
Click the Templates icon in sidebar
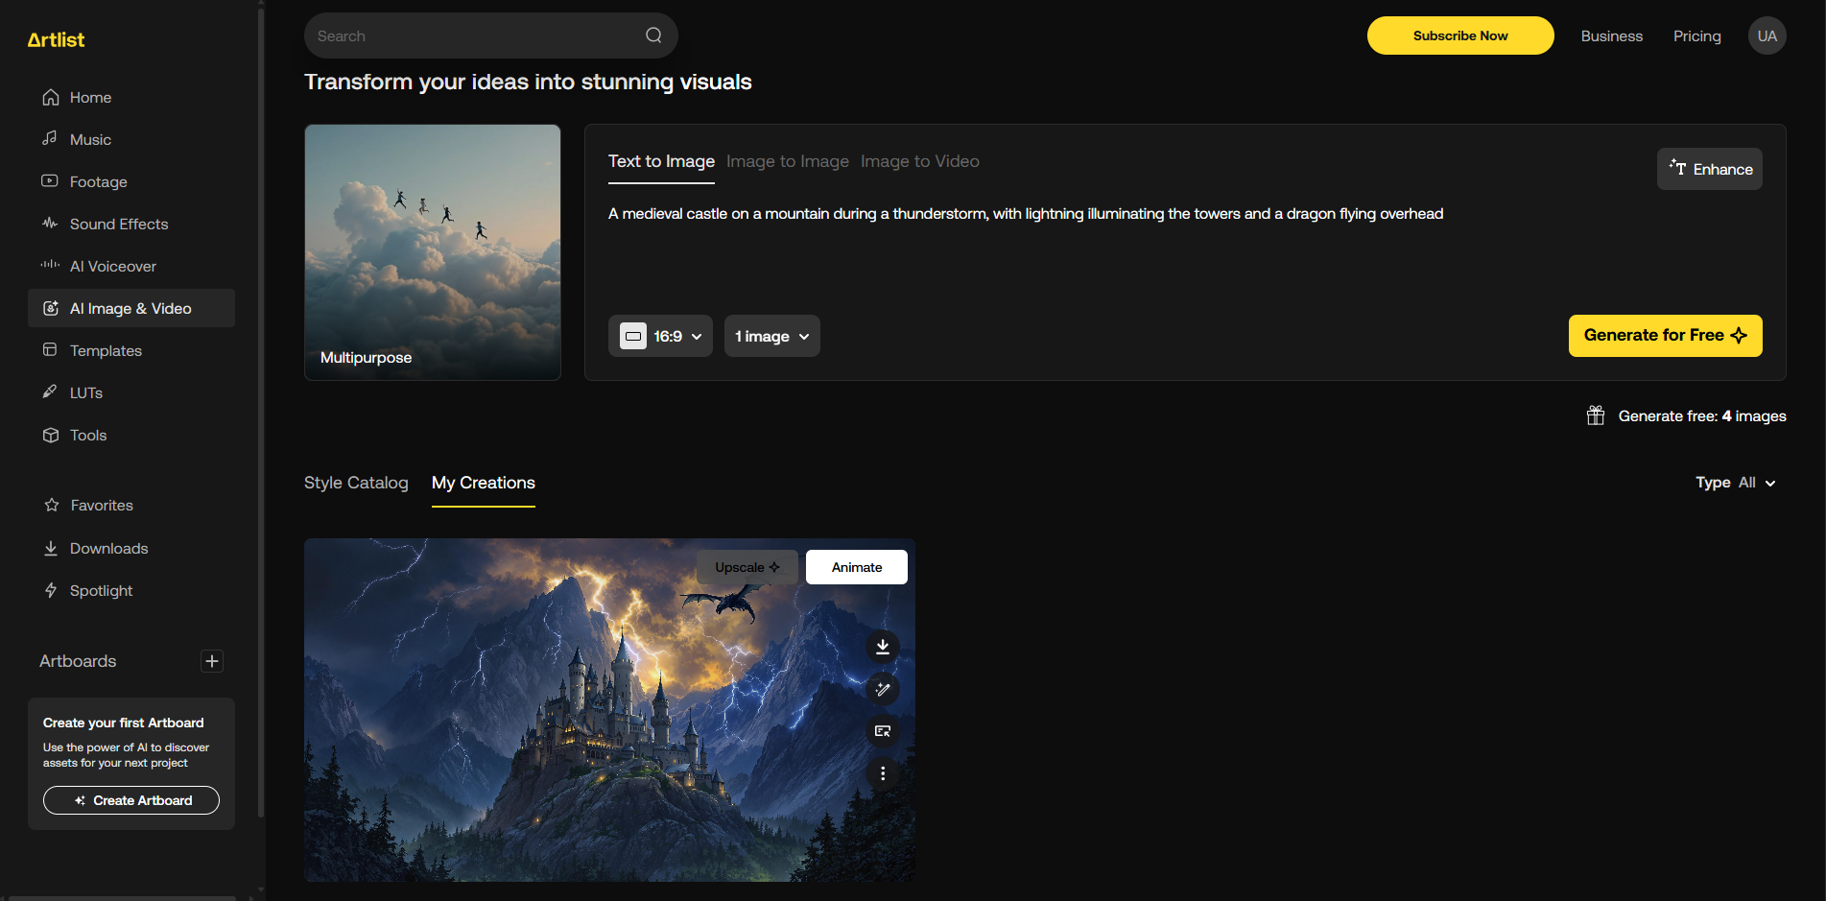coord(50,350)
